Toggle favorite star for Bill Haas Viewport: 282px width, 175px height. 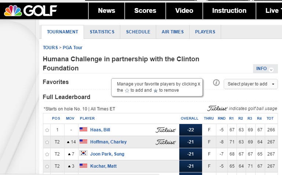(47, 130)
